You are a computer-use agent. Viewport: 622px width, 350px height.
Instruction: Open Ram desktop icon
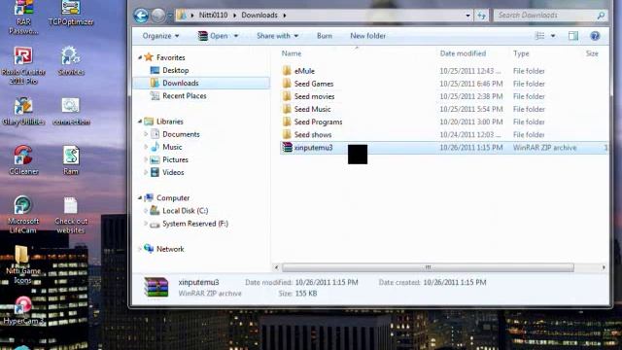pos(71,160)
